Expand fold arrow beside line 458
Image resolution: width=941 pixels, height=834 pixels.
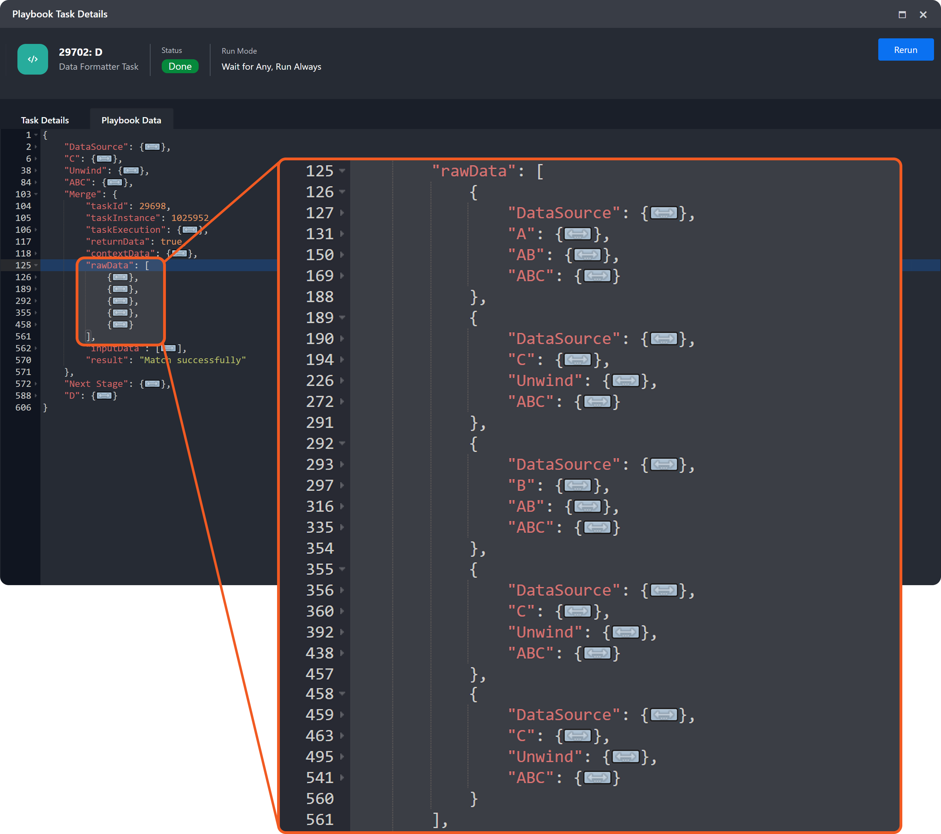(x=36, y=324)
